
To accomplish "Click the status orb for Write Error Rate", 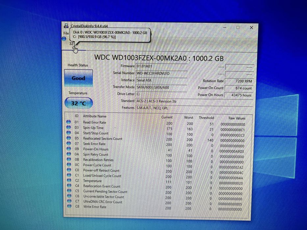I will tap(69, 206).
